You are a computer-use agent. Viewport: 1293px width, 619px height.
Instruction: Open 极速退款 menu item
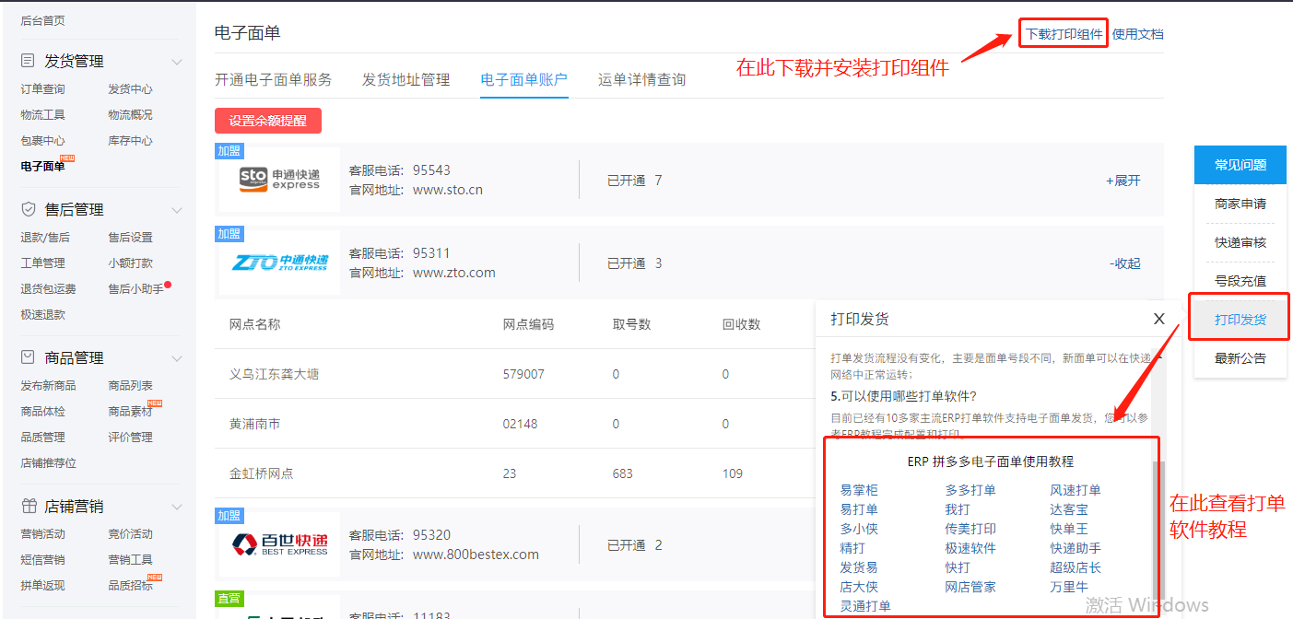tap(42, 315)
